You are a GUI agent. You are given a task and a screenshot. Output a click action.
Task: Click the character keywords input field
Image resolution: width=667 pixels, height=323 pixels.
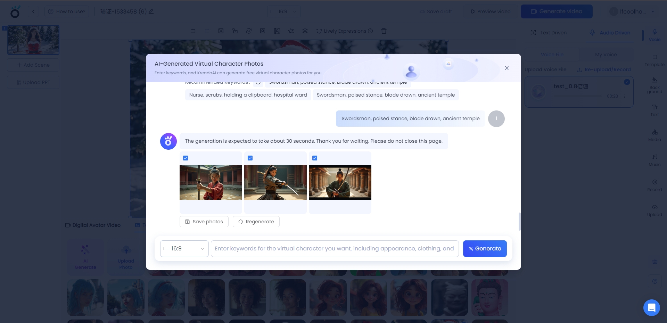(334, 249)
